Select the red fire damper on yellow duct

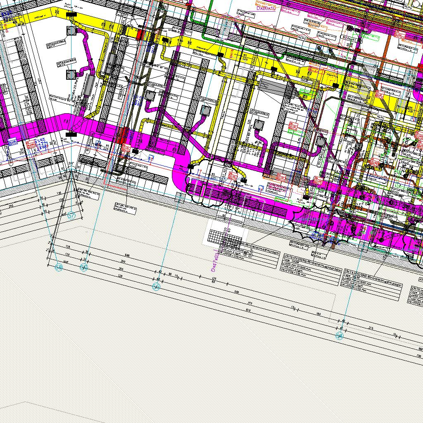[x=140, y=34]
